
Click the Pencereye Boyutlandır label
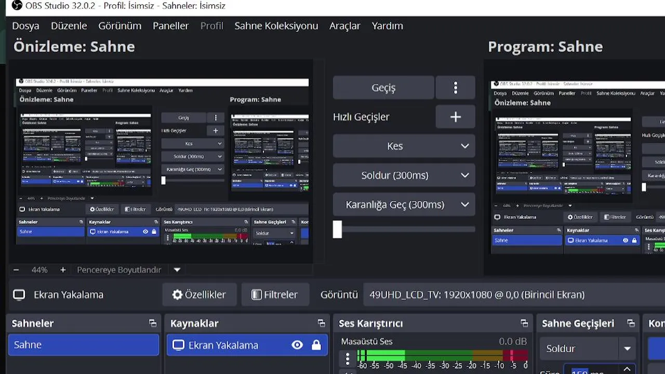pyautogui.click(x=119, y=270)
